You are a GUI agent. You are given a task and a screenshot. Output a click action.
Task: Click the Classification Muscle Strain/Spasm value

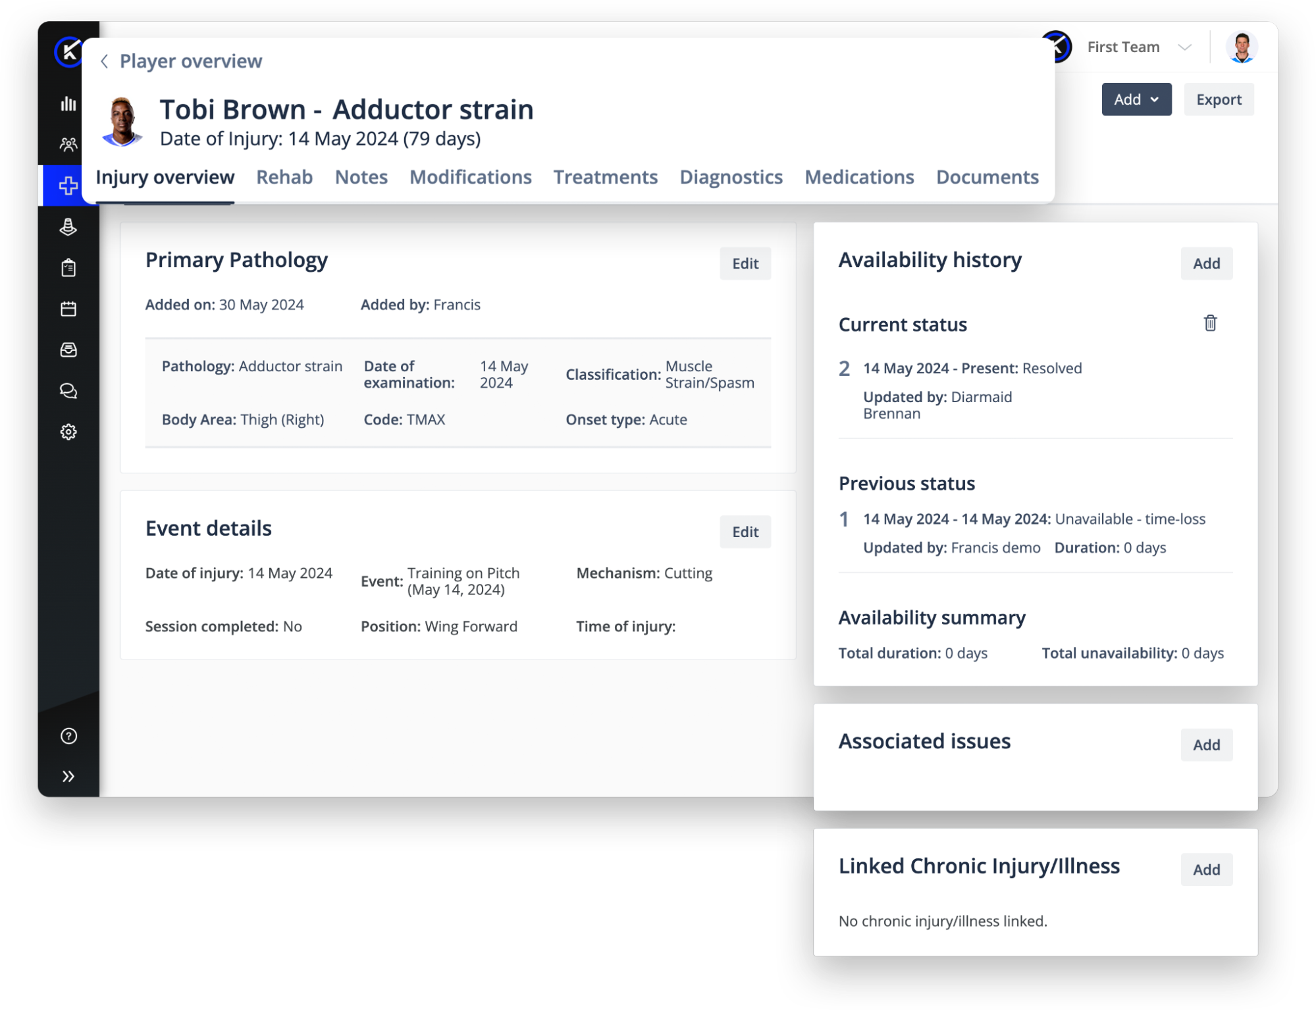(x=710, y=375)
